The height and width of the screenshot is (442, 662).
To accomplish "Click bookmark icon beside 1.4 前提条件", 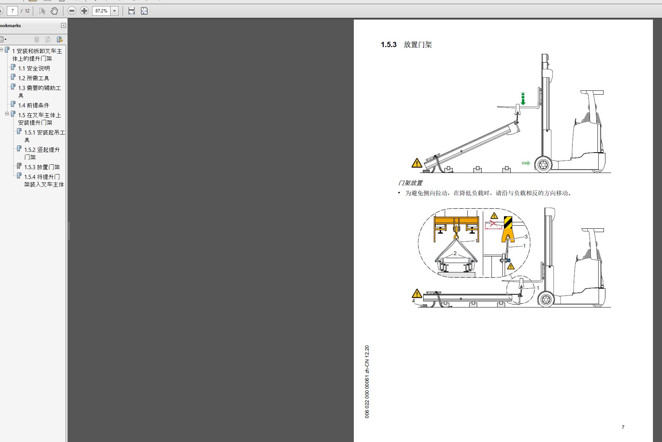I will click(13, 104).
